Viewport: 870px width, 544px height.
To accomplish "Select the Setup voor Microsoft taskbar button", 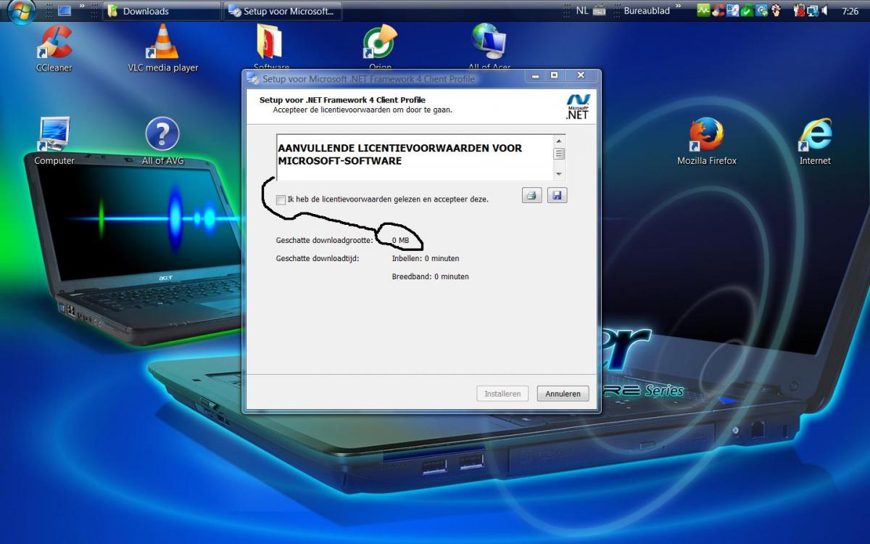I will tap(282, 11).
